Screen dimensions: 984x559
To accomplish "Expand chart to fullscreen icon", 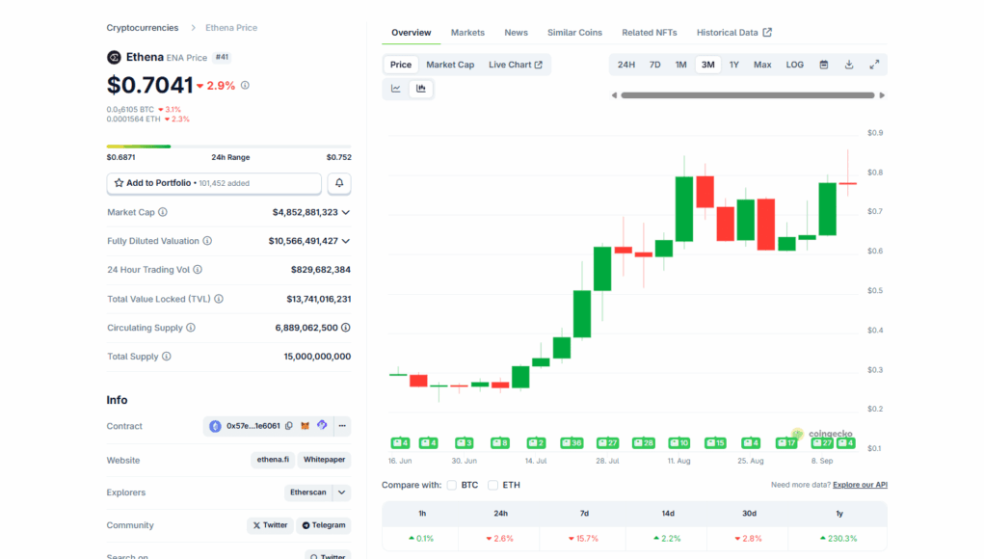I will point(874,65).
